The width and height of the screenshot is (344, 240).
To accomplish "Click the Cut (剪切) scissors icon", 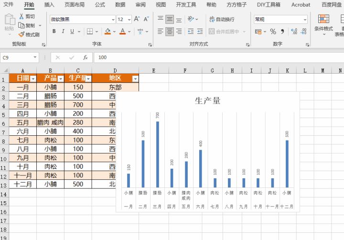I will 21,16.
